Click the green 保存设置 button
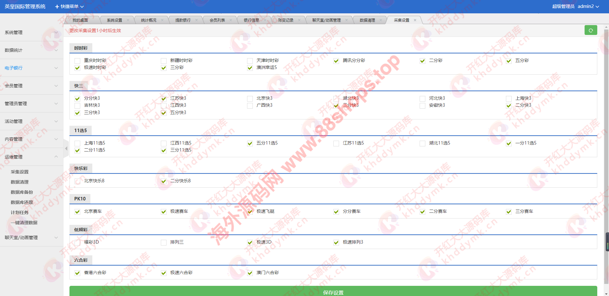The height and width of the screenshot is (296, 609). 333,292
